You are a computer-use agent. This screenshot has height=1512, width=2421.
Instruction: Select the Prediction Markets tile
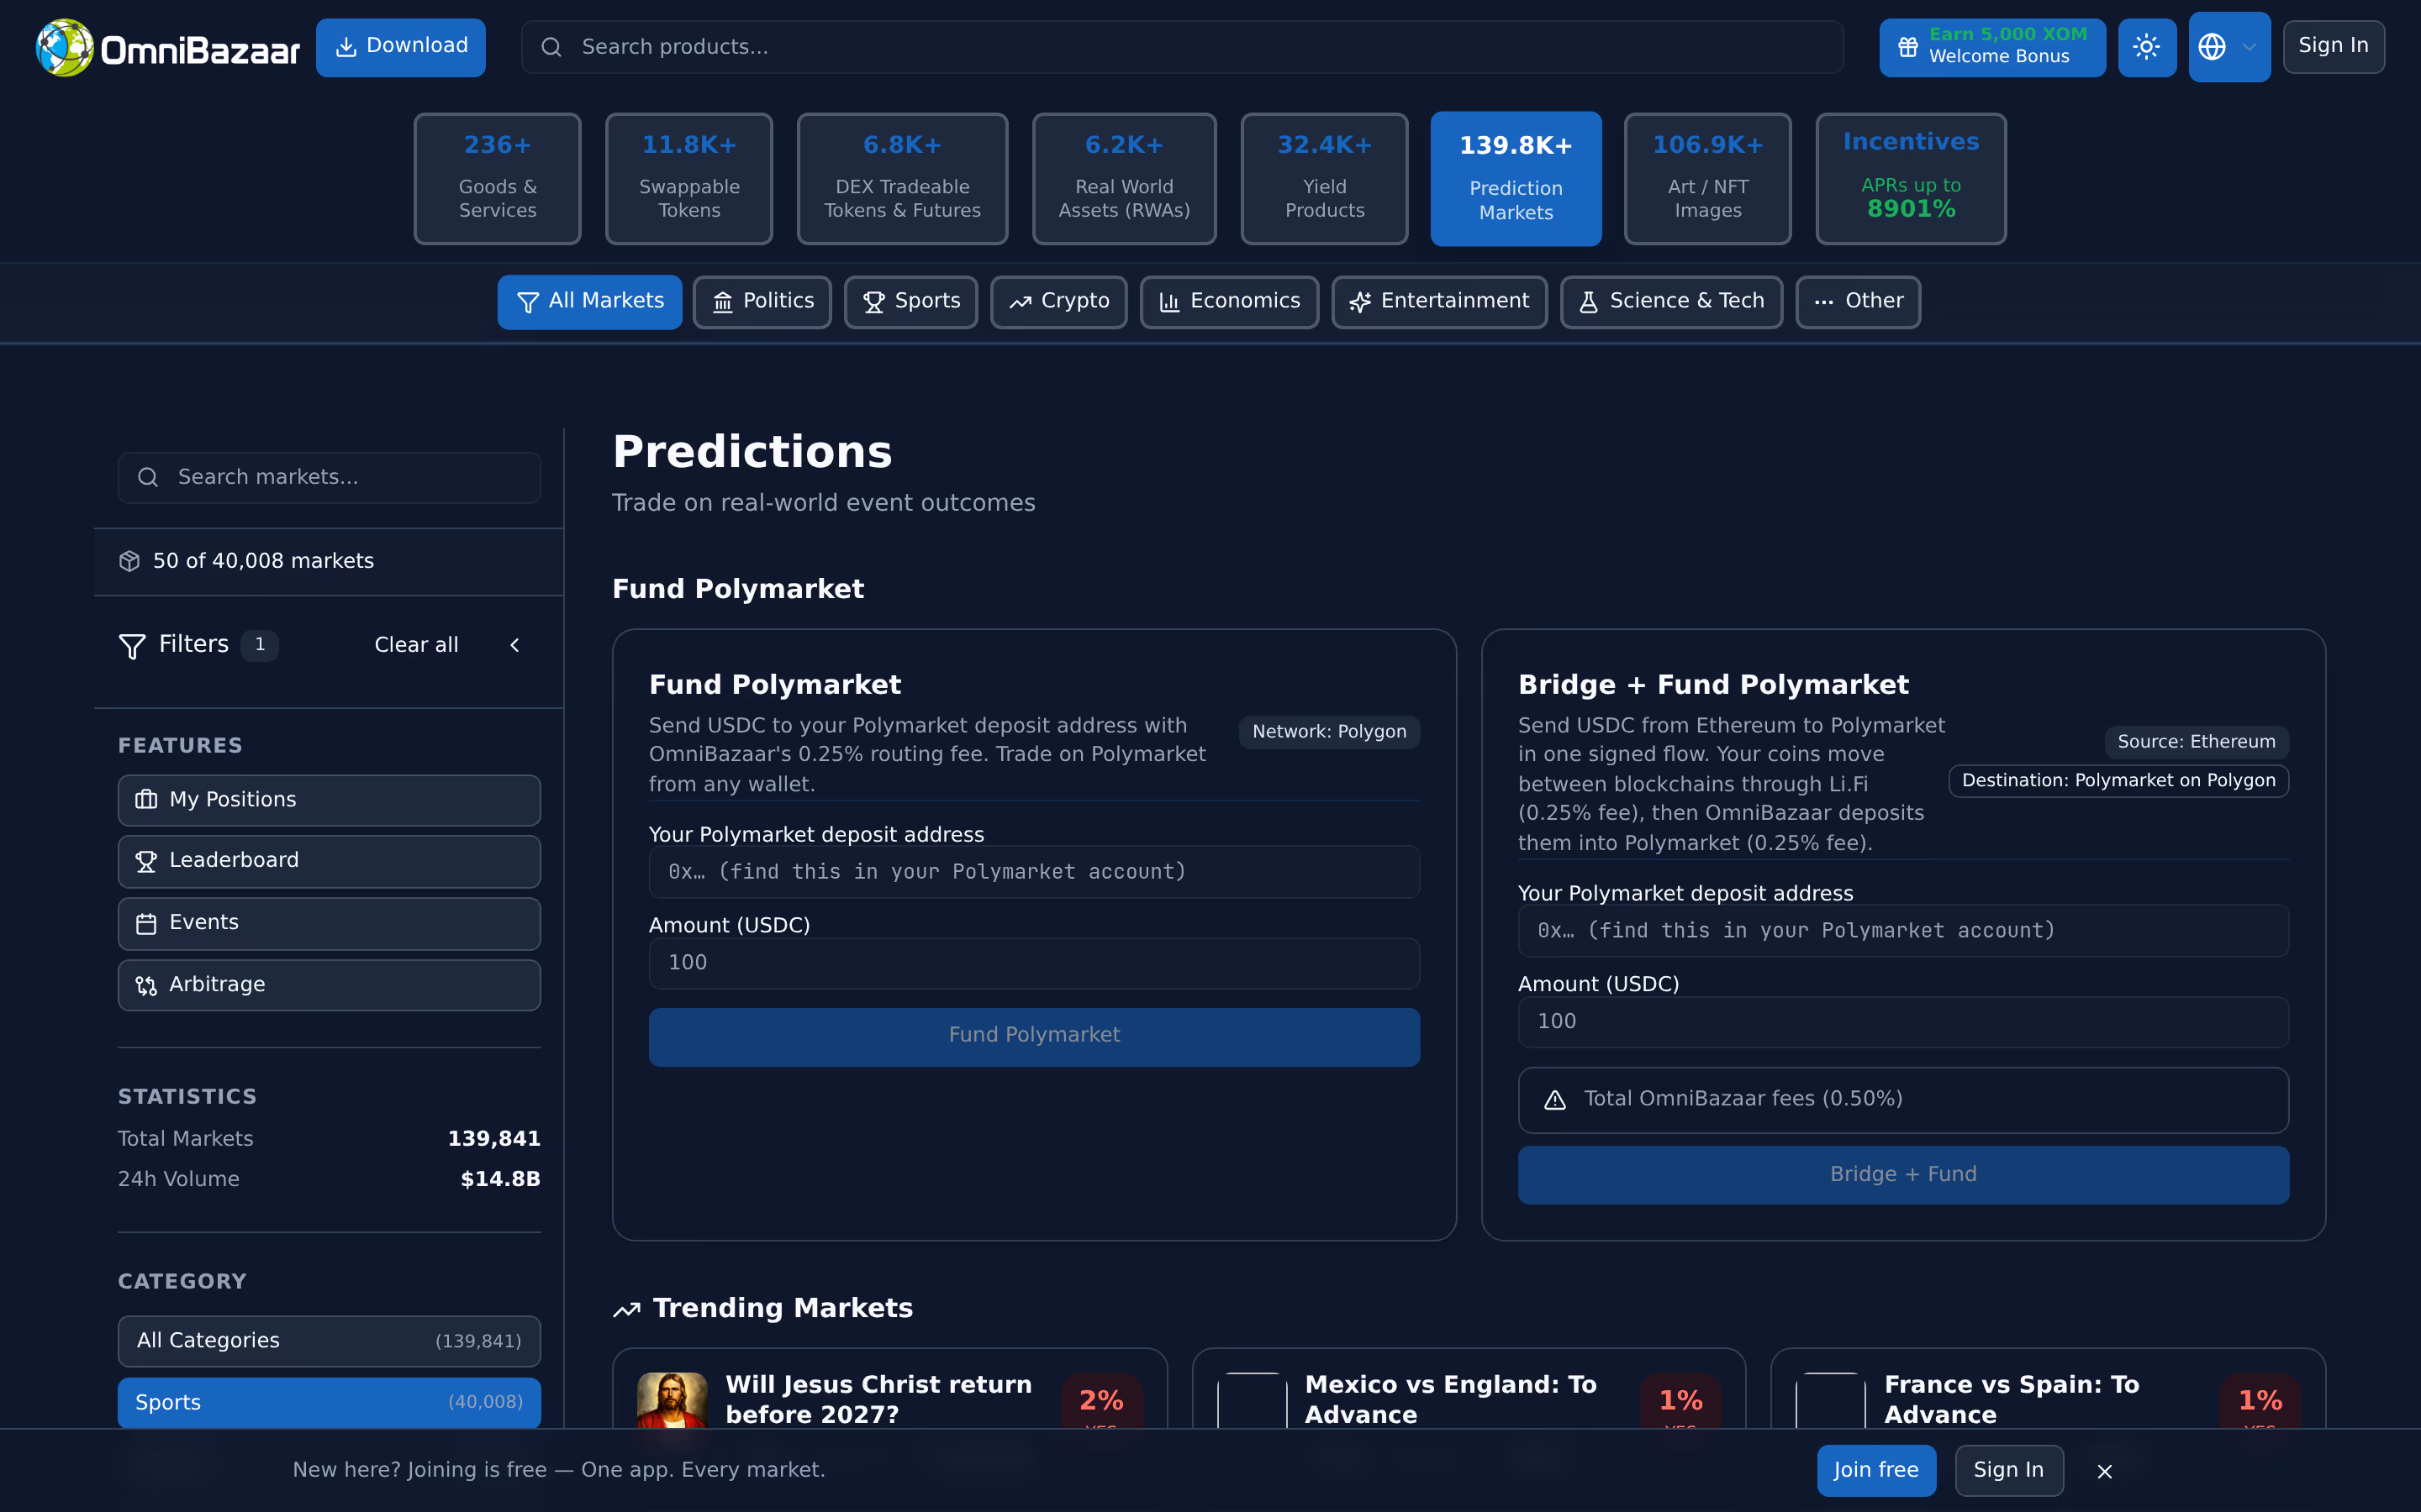[x=1516, y=178]
